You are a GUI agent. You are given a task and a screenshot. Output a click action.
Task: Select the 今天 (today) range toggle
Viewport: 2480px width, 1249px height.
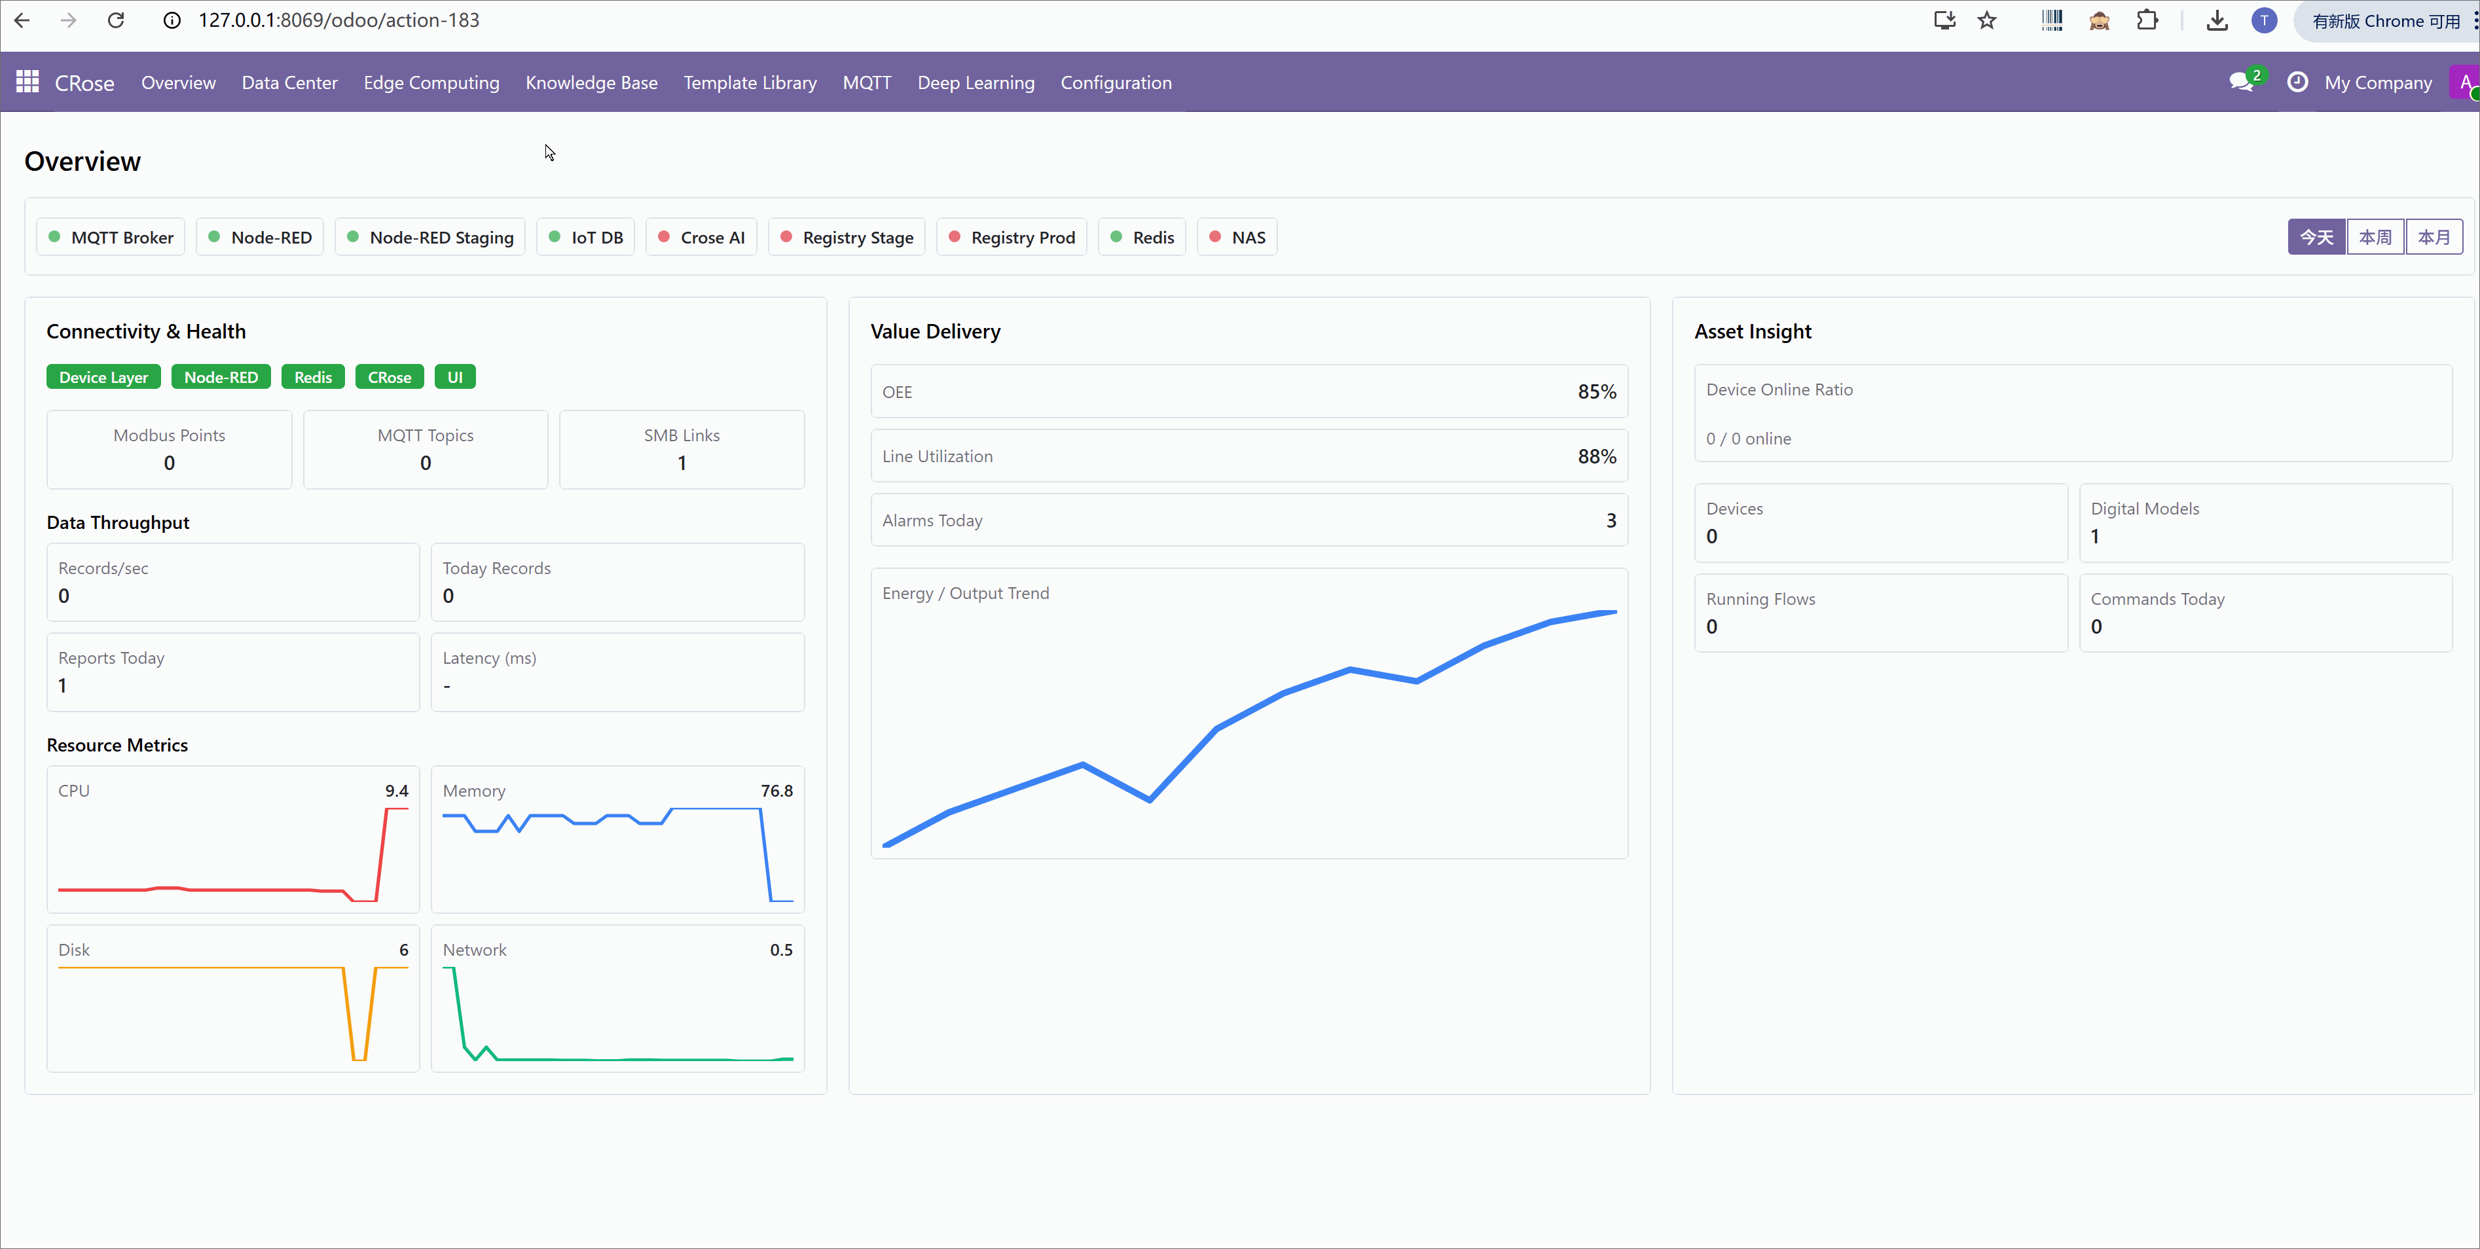[2316, 237]
